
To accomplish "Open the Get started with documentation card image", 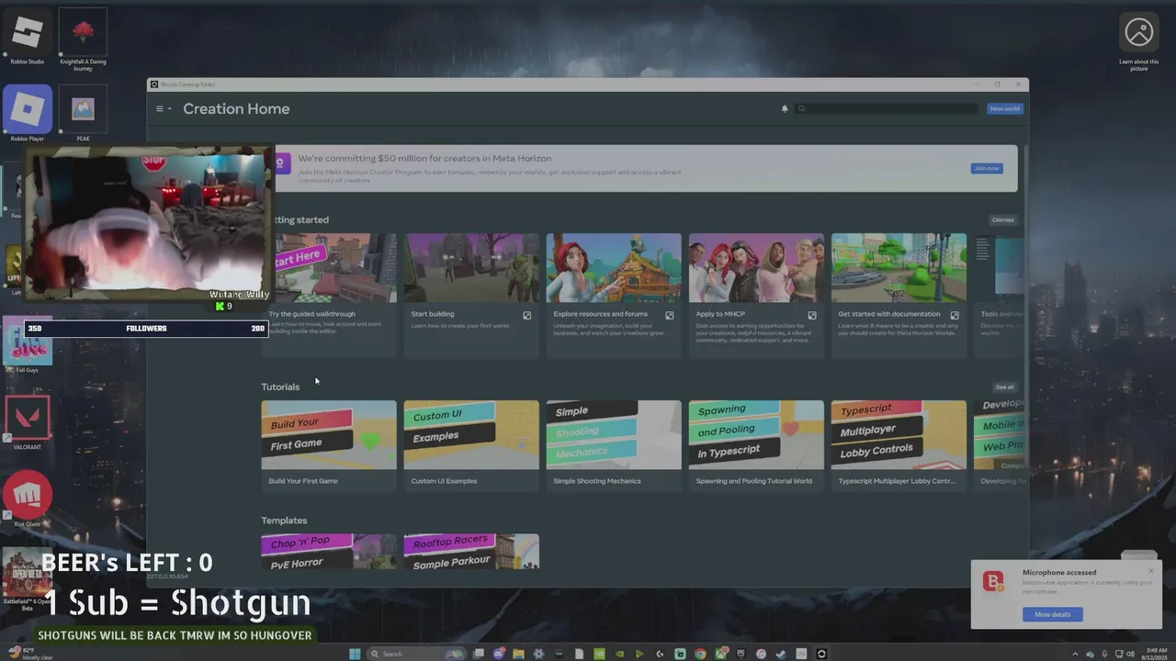I will (x=899, y=267).
